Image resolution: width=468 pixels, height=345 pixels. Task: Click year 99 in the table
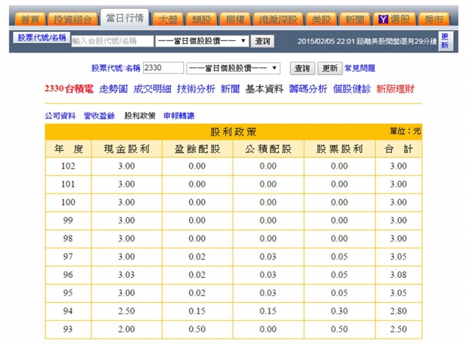pyautogui.click(x=68, y=221)
